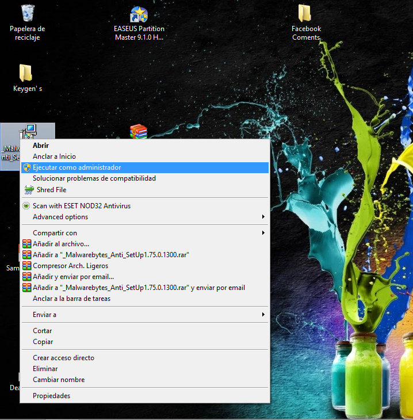Viewport: 413px width, 420px height.
Task: Choose Copiar in the context menu
Action: pyautogui.click(x=145, y=342)
